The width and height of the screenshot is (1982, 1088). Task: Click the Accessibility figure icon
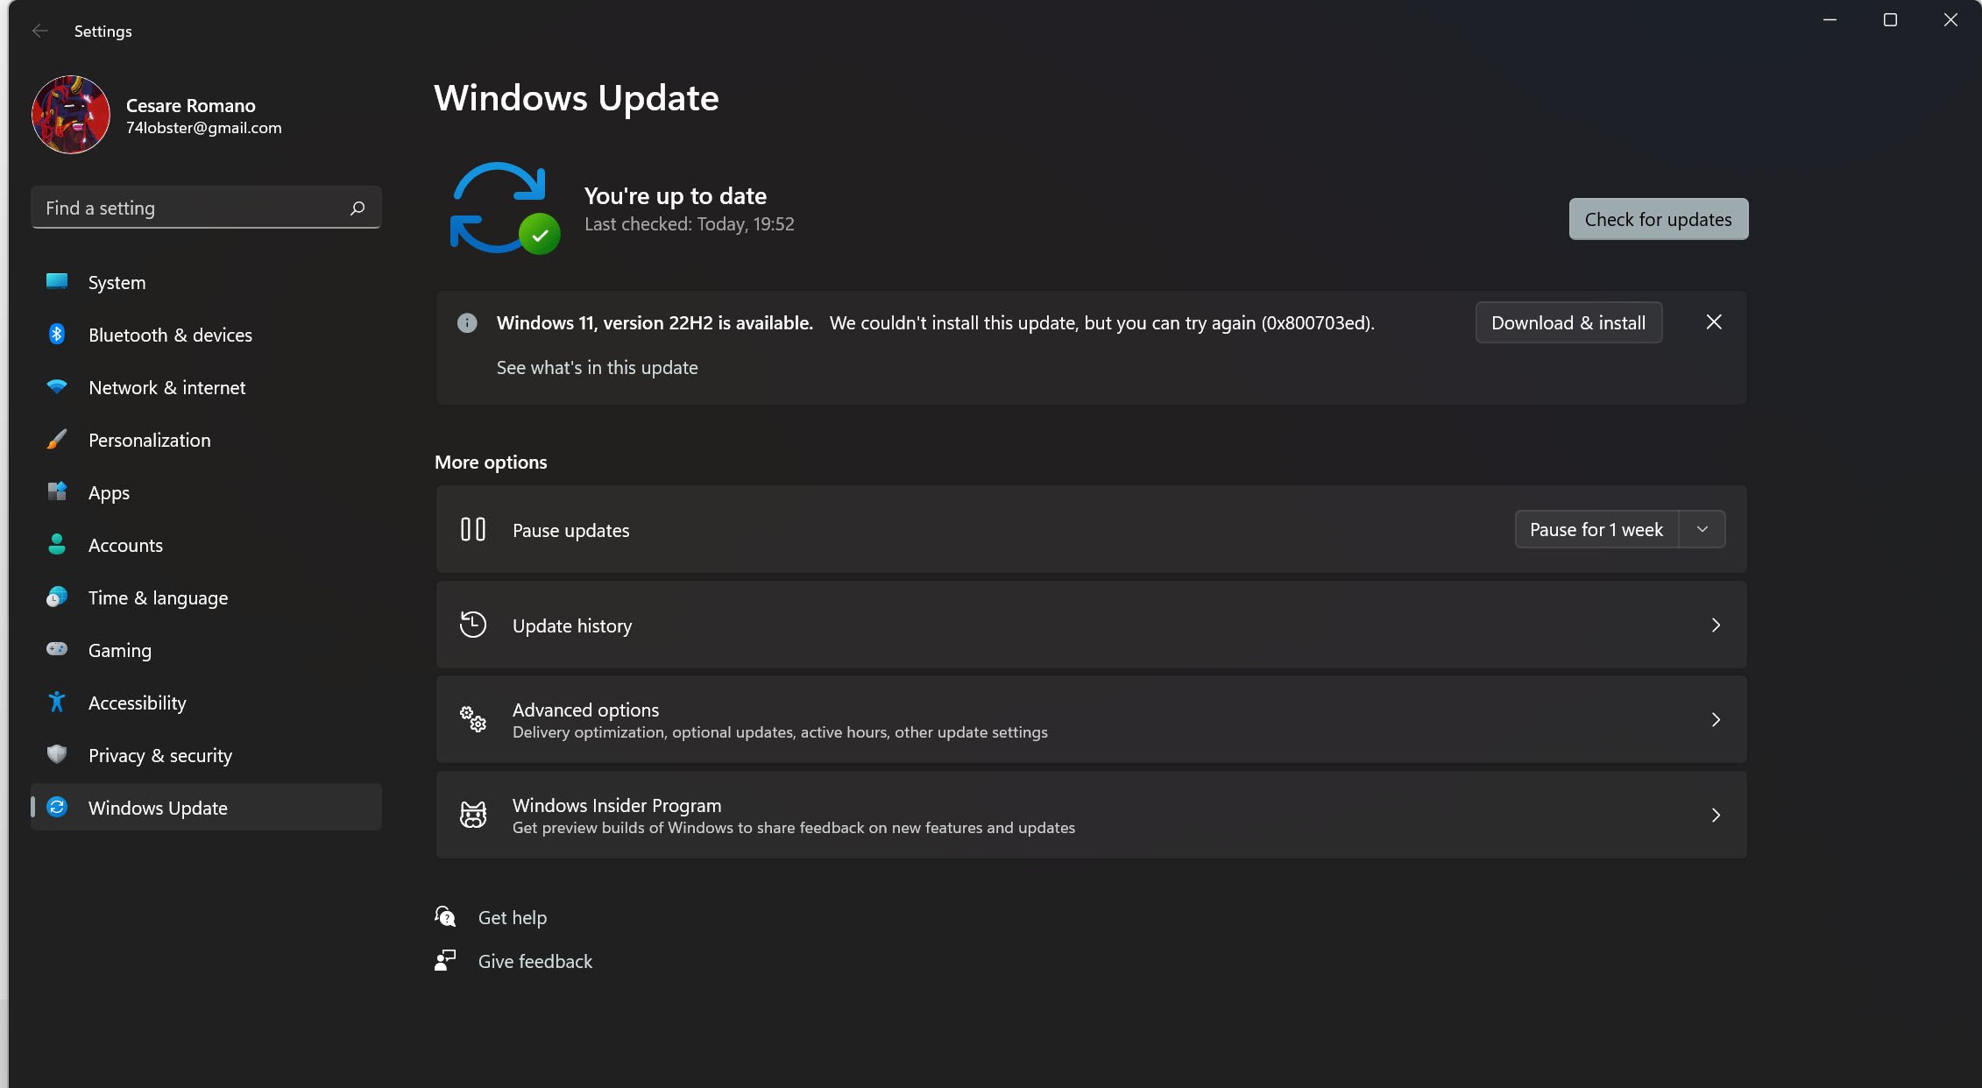(x=57, y=702)
